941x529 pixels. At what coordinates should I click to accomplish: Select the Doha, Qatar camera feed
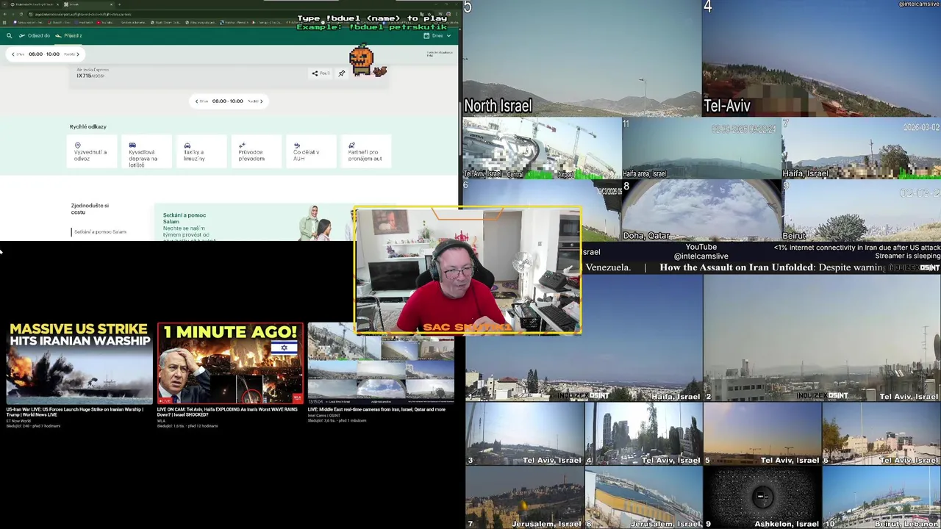coord(701,210)
